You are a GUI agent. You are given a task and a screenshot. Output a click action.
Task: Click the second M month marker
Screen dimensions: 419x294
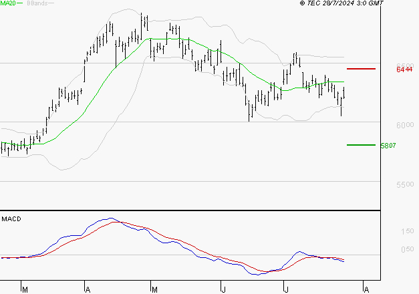(x=154, y=290)
